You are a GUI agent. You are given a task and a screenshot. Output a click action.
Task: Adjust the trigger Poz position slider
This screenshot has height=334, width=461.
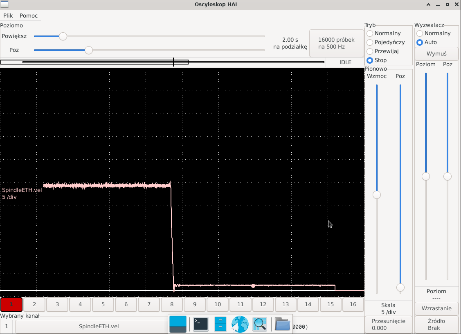[x=448, y=176]
